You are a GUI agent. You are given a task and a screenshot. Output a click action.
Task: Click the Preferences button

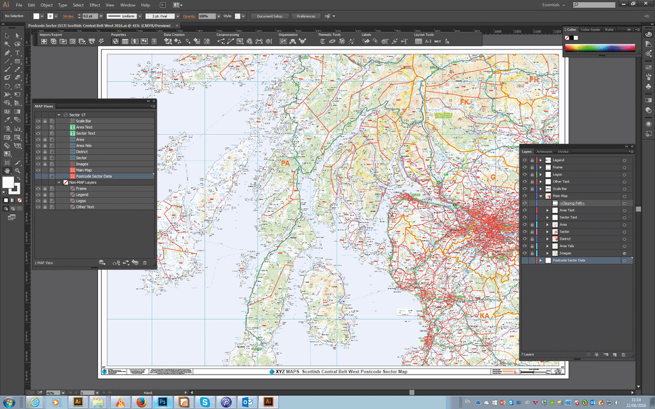pyautogui.click(x=306, y=16)
